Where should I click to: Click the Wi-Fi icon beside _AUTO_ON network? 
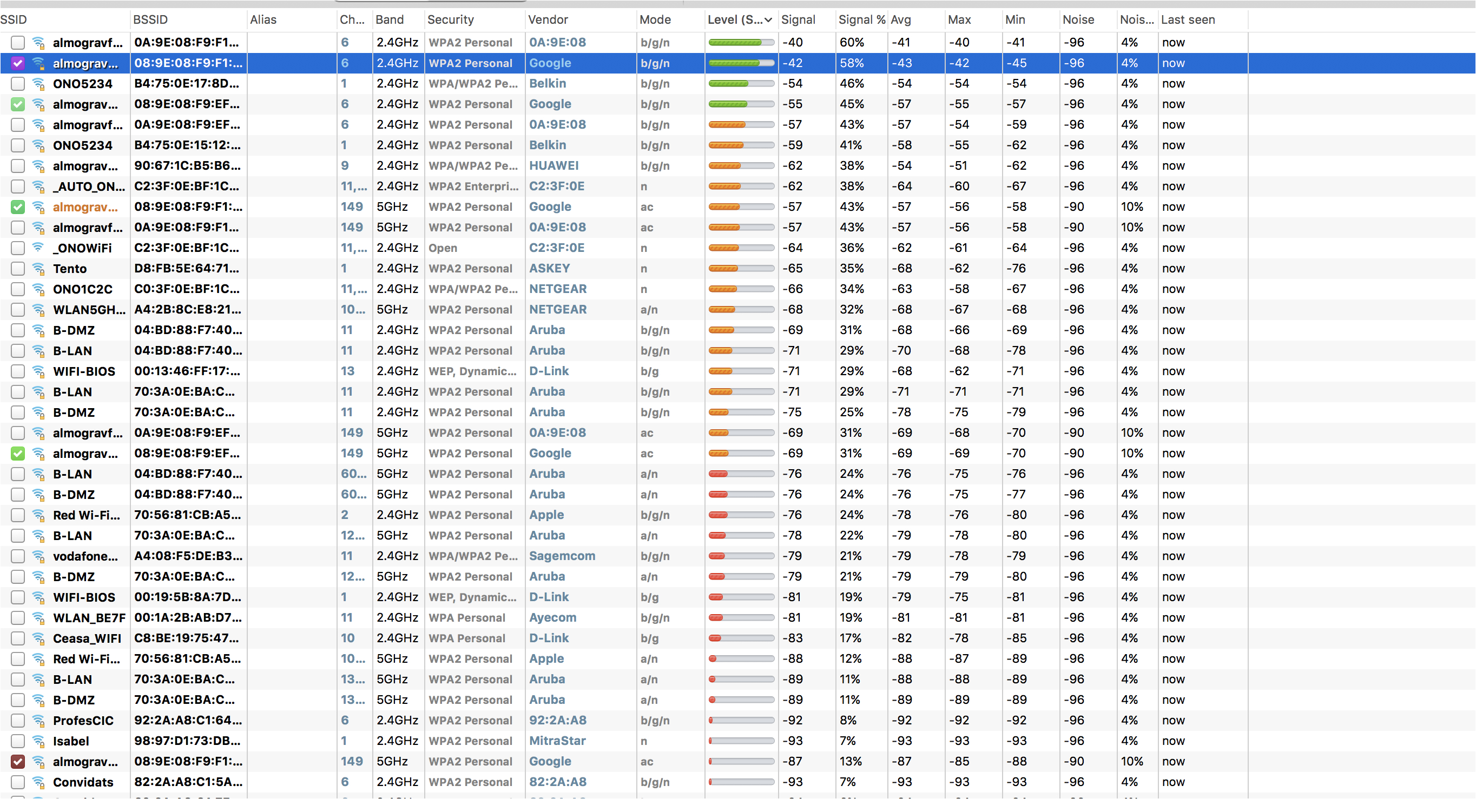click(38, 187)
